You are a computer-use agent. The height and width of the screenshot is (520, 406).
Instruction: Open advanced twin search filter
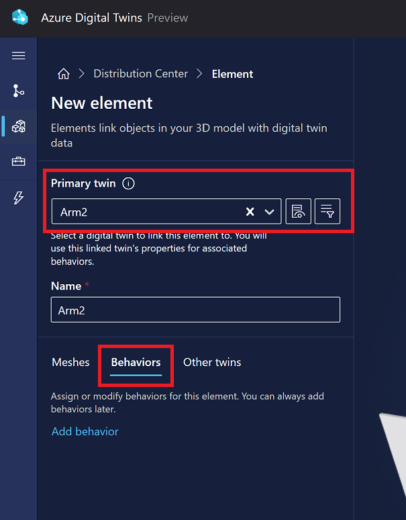327,212
